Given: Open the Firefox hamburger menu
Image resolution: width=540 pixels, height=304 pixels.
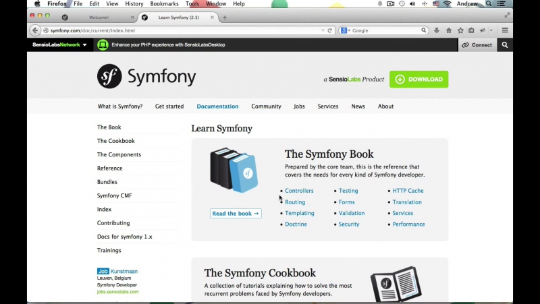Looking at the screenshot, I should (x=505, y=30).
